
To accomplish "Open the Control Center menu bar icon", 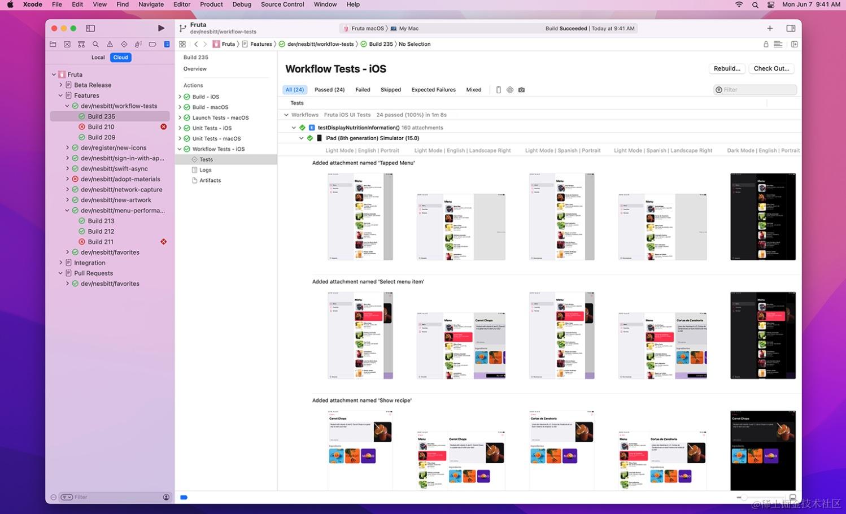I will tap(771, 5).
